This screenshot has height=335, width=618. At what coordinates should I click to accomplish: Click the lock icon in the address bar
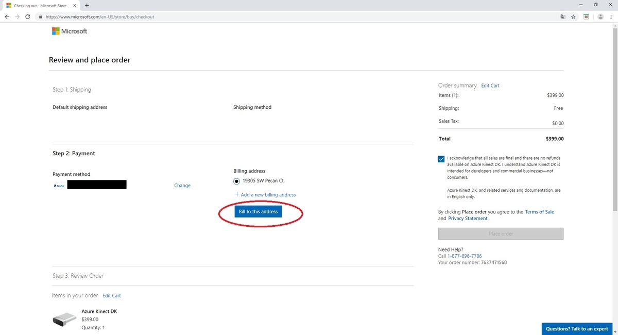click(x=41, y=16)
